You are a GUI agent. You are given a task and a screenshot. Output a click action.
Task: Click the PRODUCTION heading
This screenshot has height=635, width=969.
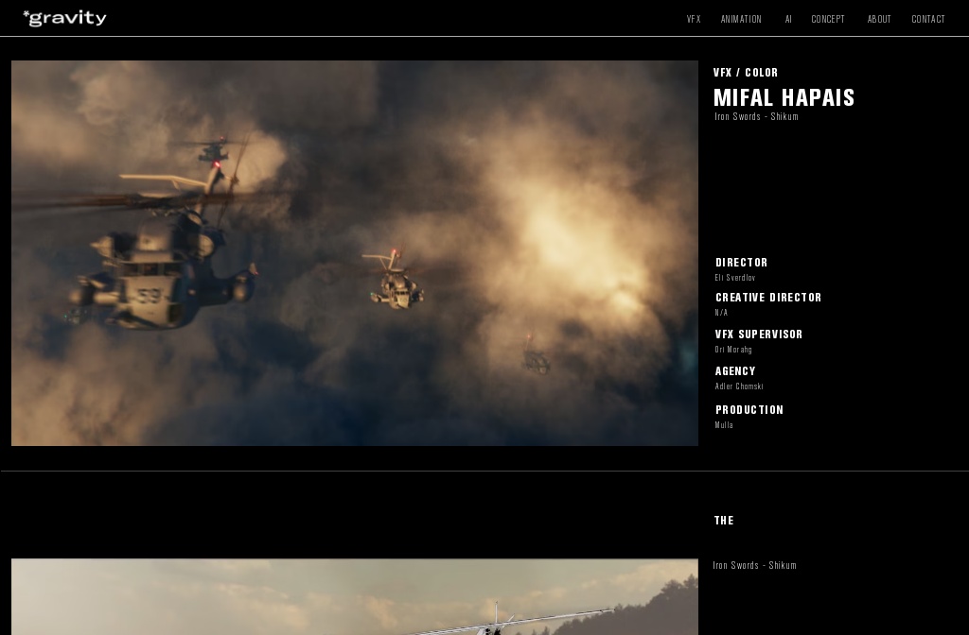[x=749, y=410]
